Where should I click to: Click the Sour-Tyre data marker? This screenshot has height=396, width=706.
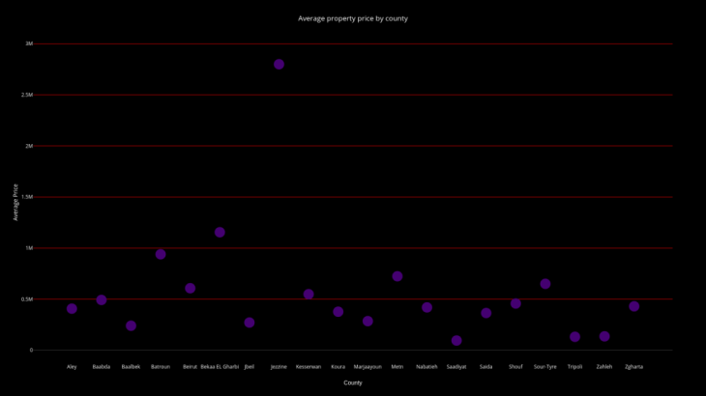click(x=544, y=284)
